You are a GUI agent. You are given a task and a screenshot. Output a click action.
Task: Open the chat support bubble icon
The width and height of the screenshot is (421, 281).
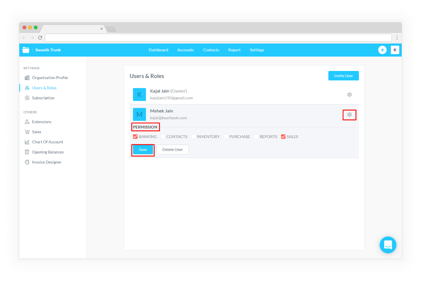pos(388,245)
